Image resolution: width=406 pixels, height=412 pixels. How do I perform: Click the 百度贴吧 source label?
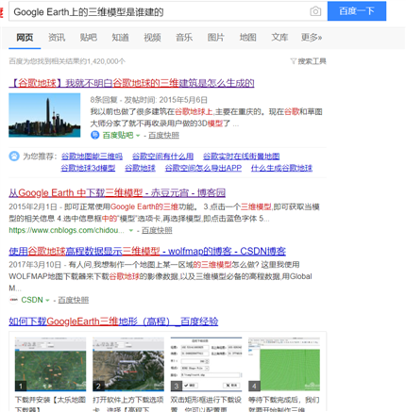pyautogui.click(x=118, y=135)
